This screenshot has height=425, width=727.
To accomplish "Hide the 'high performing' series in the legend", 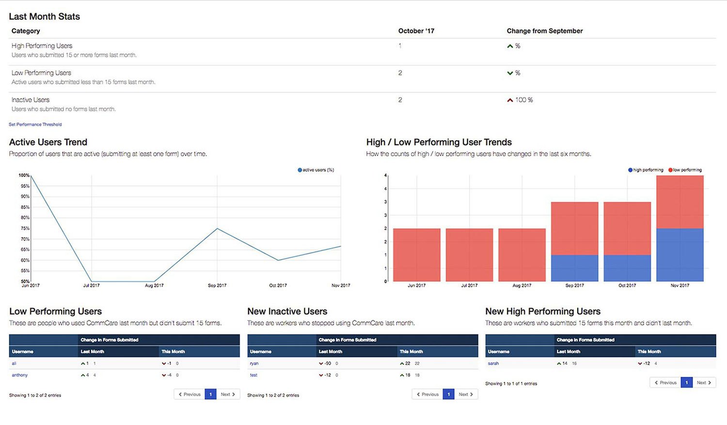I will click(x=646, y=170).
